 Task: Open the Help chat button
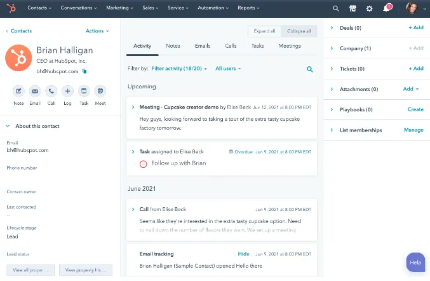[x=415, y=263]
